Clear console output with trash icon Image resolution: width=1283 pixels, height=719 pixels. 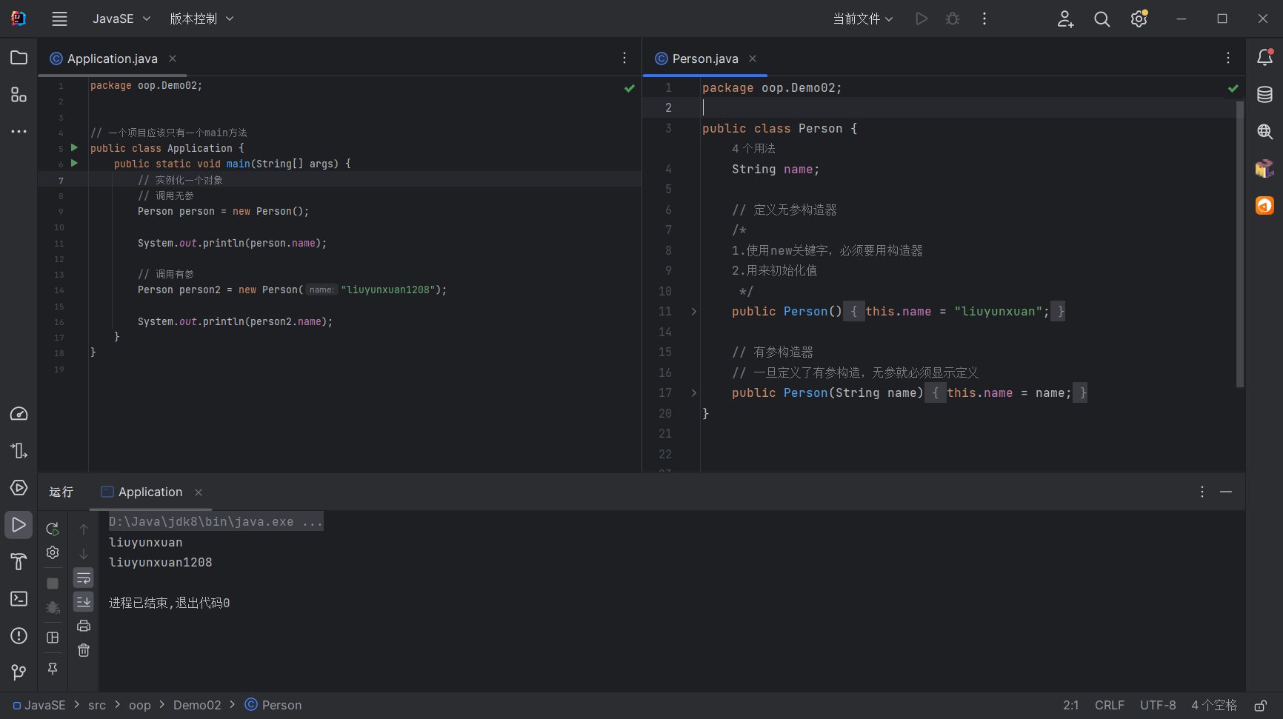pos(84,650)
